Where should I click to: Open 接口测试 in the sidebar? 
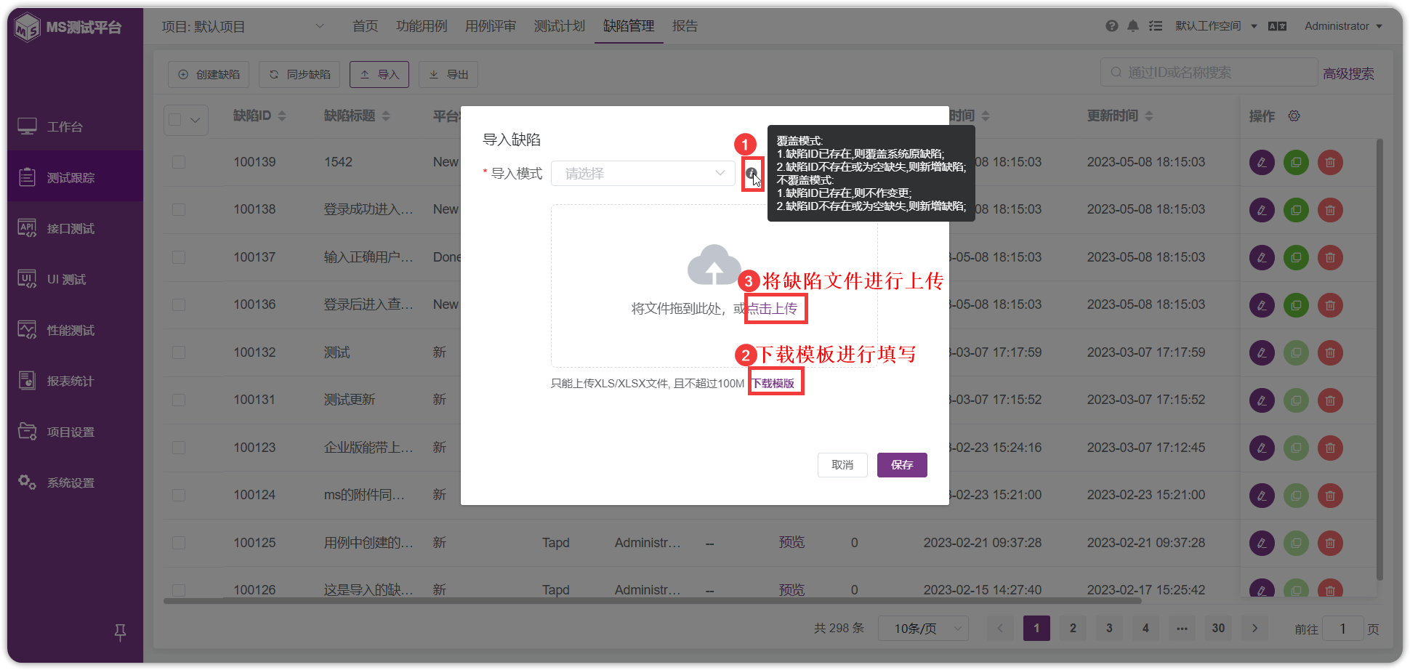(x=75, y=228)
